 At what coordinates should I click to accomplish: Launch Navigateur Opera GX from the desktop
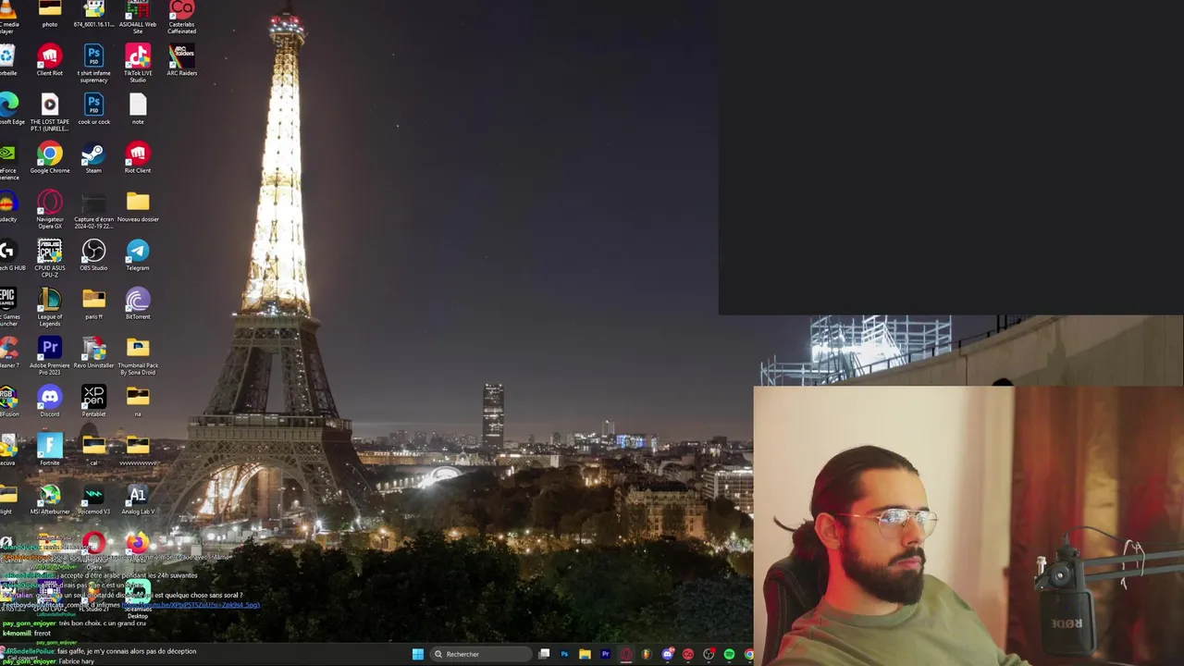pos(50,210)
